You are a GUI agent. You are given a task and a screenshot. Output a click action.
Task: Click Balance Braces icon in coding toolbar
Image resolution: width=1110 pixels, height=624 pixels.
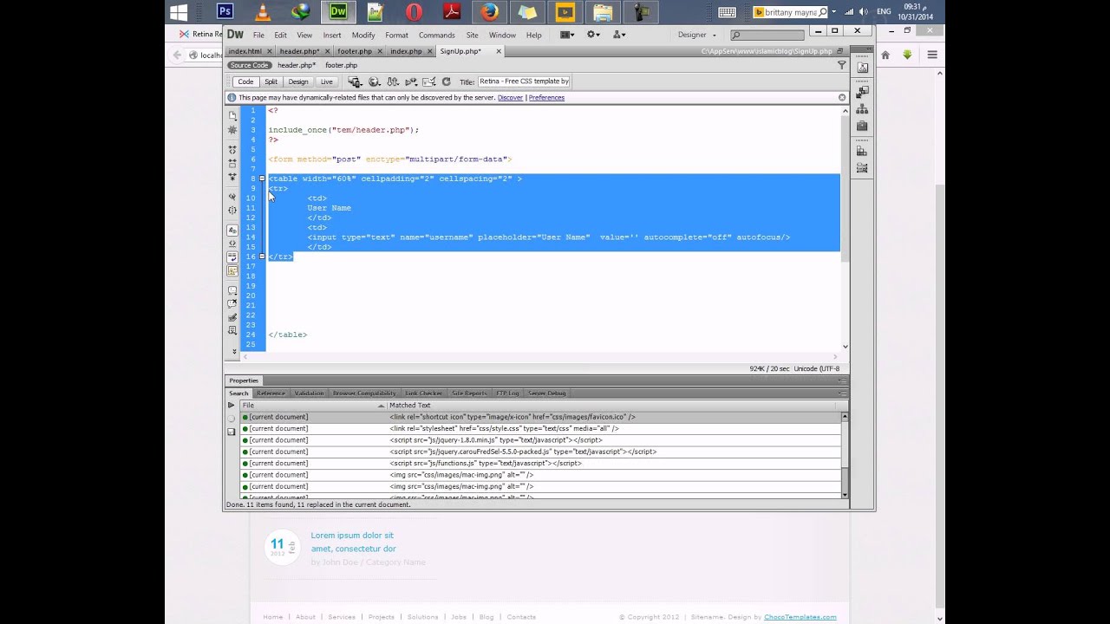(232, 210)
